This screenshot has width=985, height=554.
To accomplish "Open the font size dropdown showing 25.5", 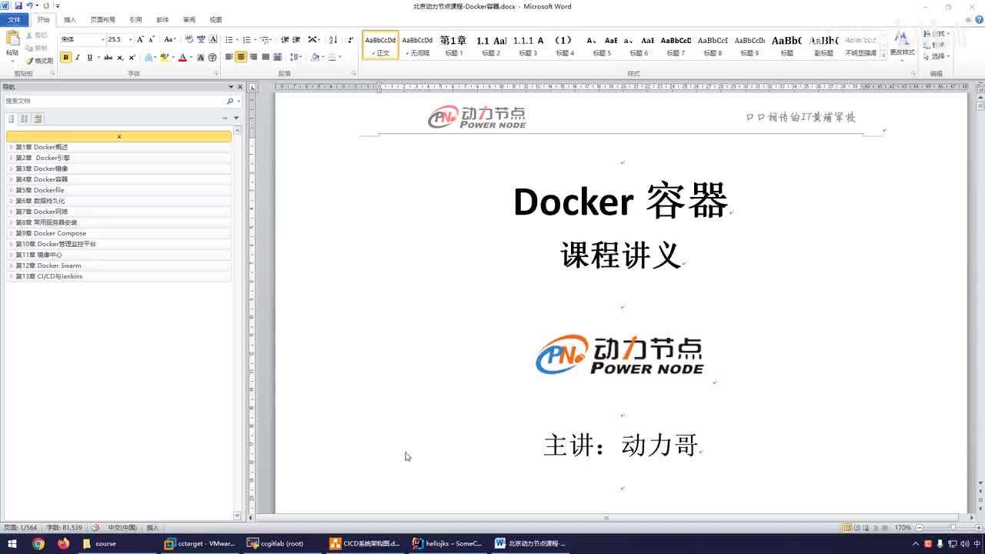I will tap(130, 39).
